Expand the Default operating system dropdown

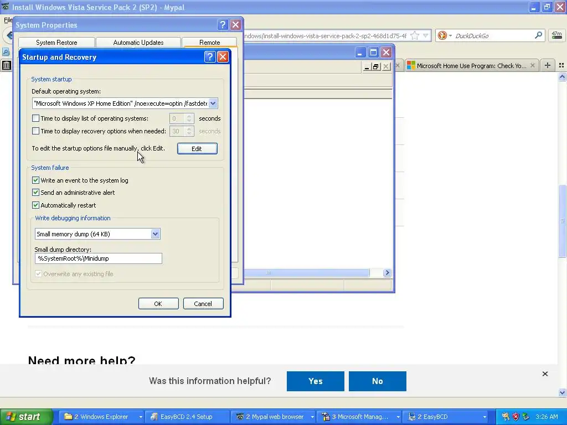point(213,103)
